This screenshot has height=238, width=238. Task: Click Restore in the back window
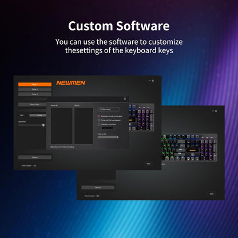point(98,188)
